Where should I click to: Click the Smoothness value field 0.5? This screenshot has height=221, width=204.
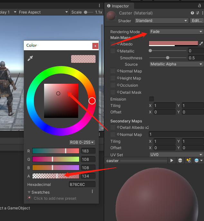click(196, 58)
